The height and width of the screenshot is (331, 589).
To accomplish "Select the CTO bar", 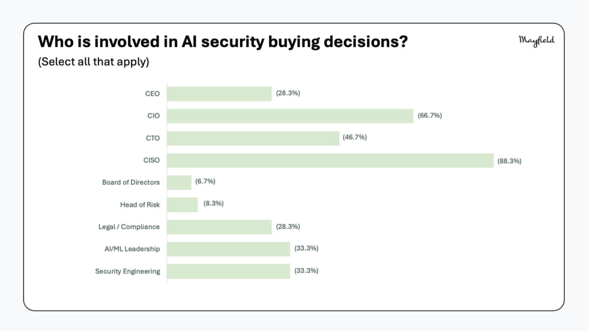I will (253, 138).
